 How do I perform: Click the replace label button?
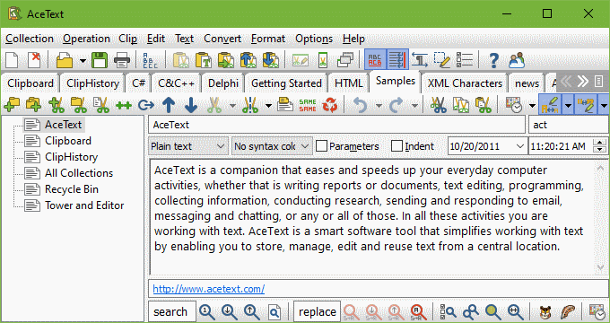pos(318,311)
